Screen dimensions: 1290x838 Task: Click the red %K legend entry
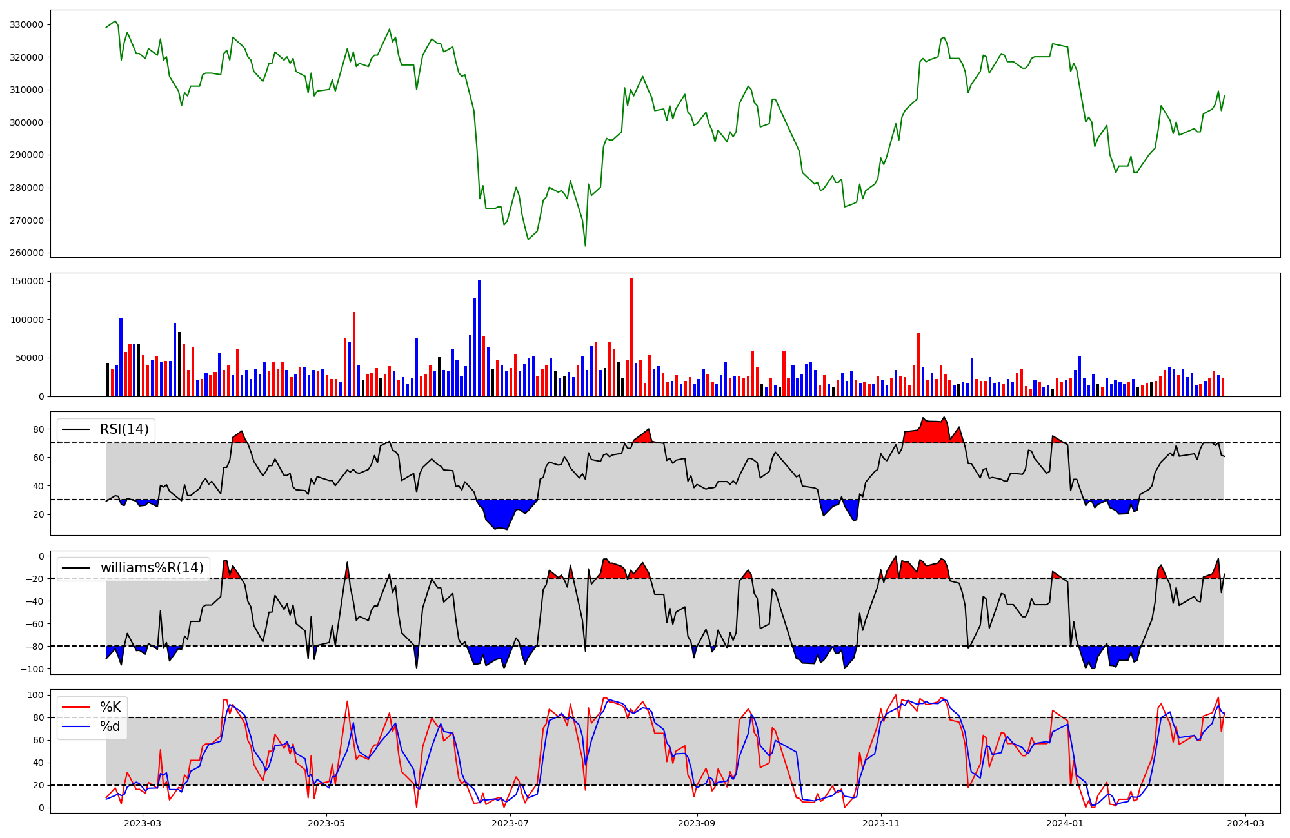110,707
